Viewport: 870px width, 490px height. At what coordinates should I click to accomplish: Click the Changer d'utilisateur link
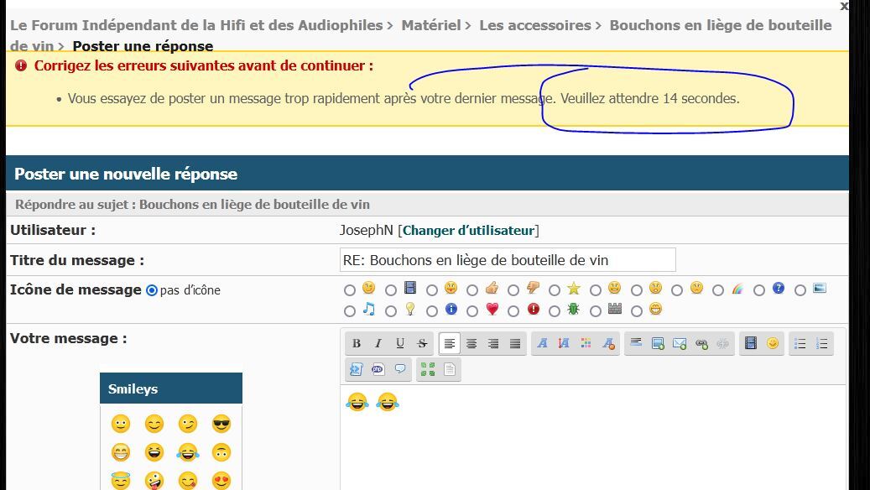468,230
